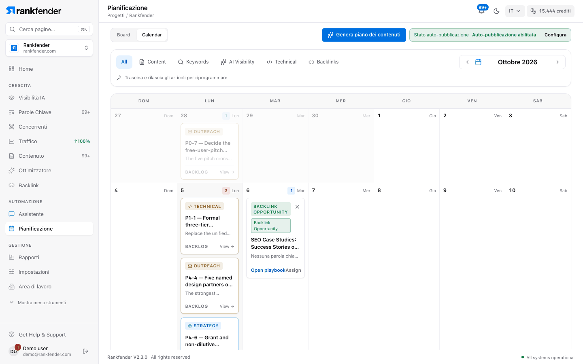This screenshot has width=583, height=364.
Task: Toggle dark mode moon icon
Action: (x=497, y=11)
